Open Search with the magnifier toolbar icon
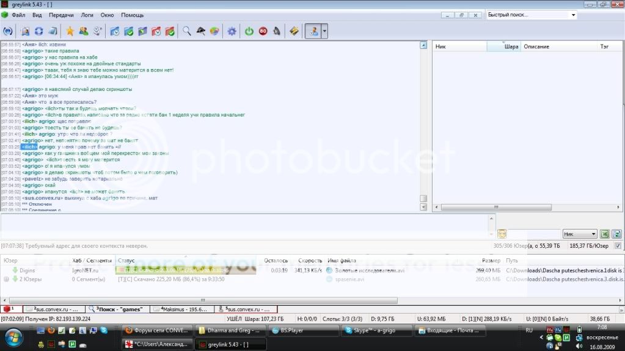 (x=187, y=31)
